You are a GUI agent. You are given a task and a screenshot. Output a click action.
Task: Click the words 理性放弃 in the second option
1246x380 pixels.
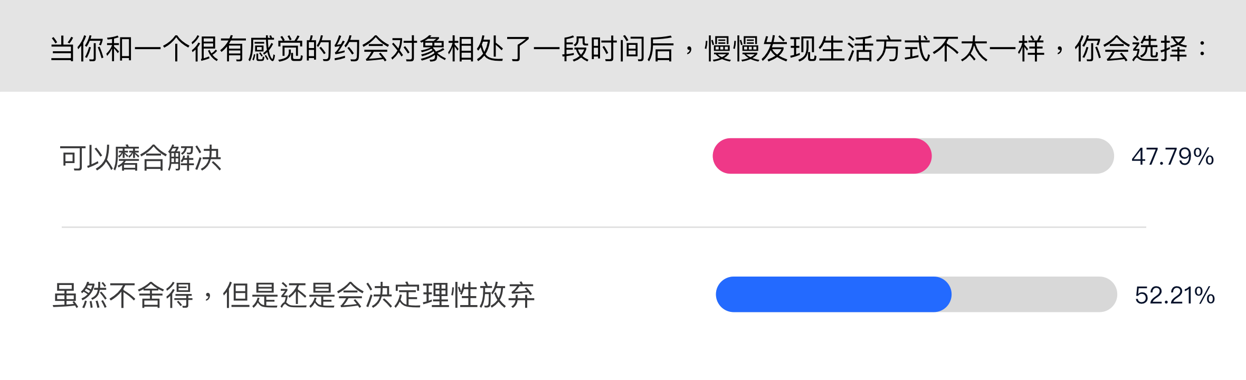coord(479,295)
